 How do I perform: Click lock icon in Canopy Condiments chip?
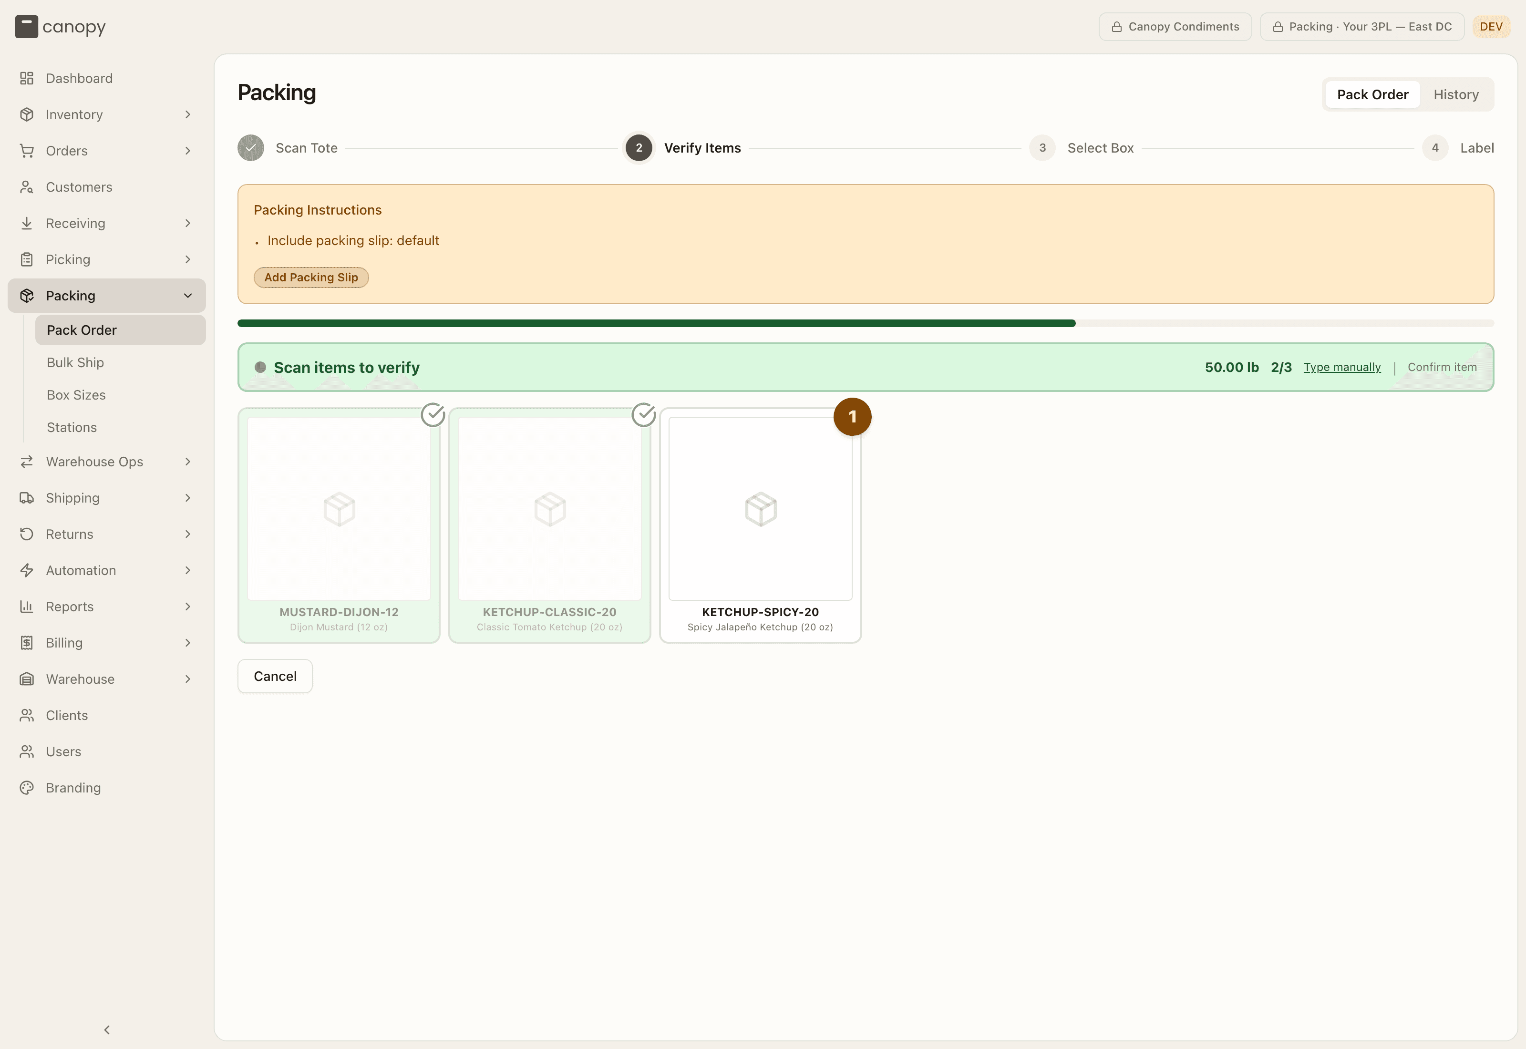tap(1116, 27)
